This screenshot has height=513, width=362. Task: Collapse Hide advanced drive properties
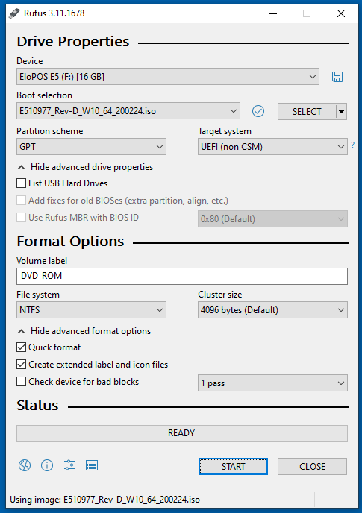[x=85, y=167]
